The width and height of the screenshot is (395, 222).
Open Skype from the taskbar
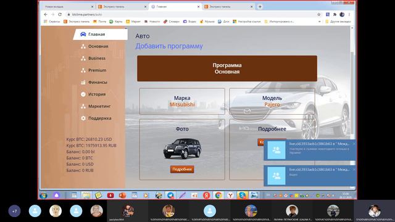click(242, 195)
